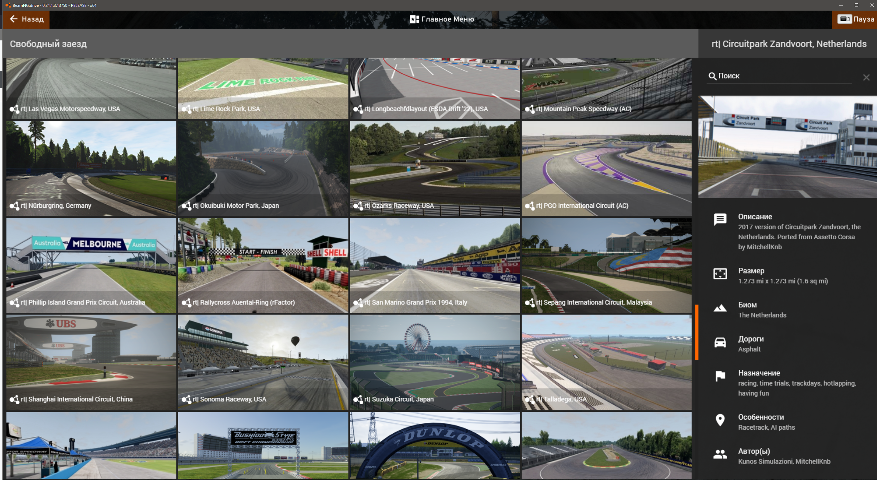This screenshot has height=480, width=877.
Task: Open Главное Меню at the top
Action: [x=442, y=19]
